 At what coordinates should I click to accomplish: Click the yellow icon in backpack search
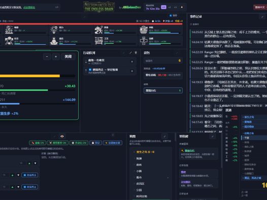pyautogui.click(x=180, y=60)
